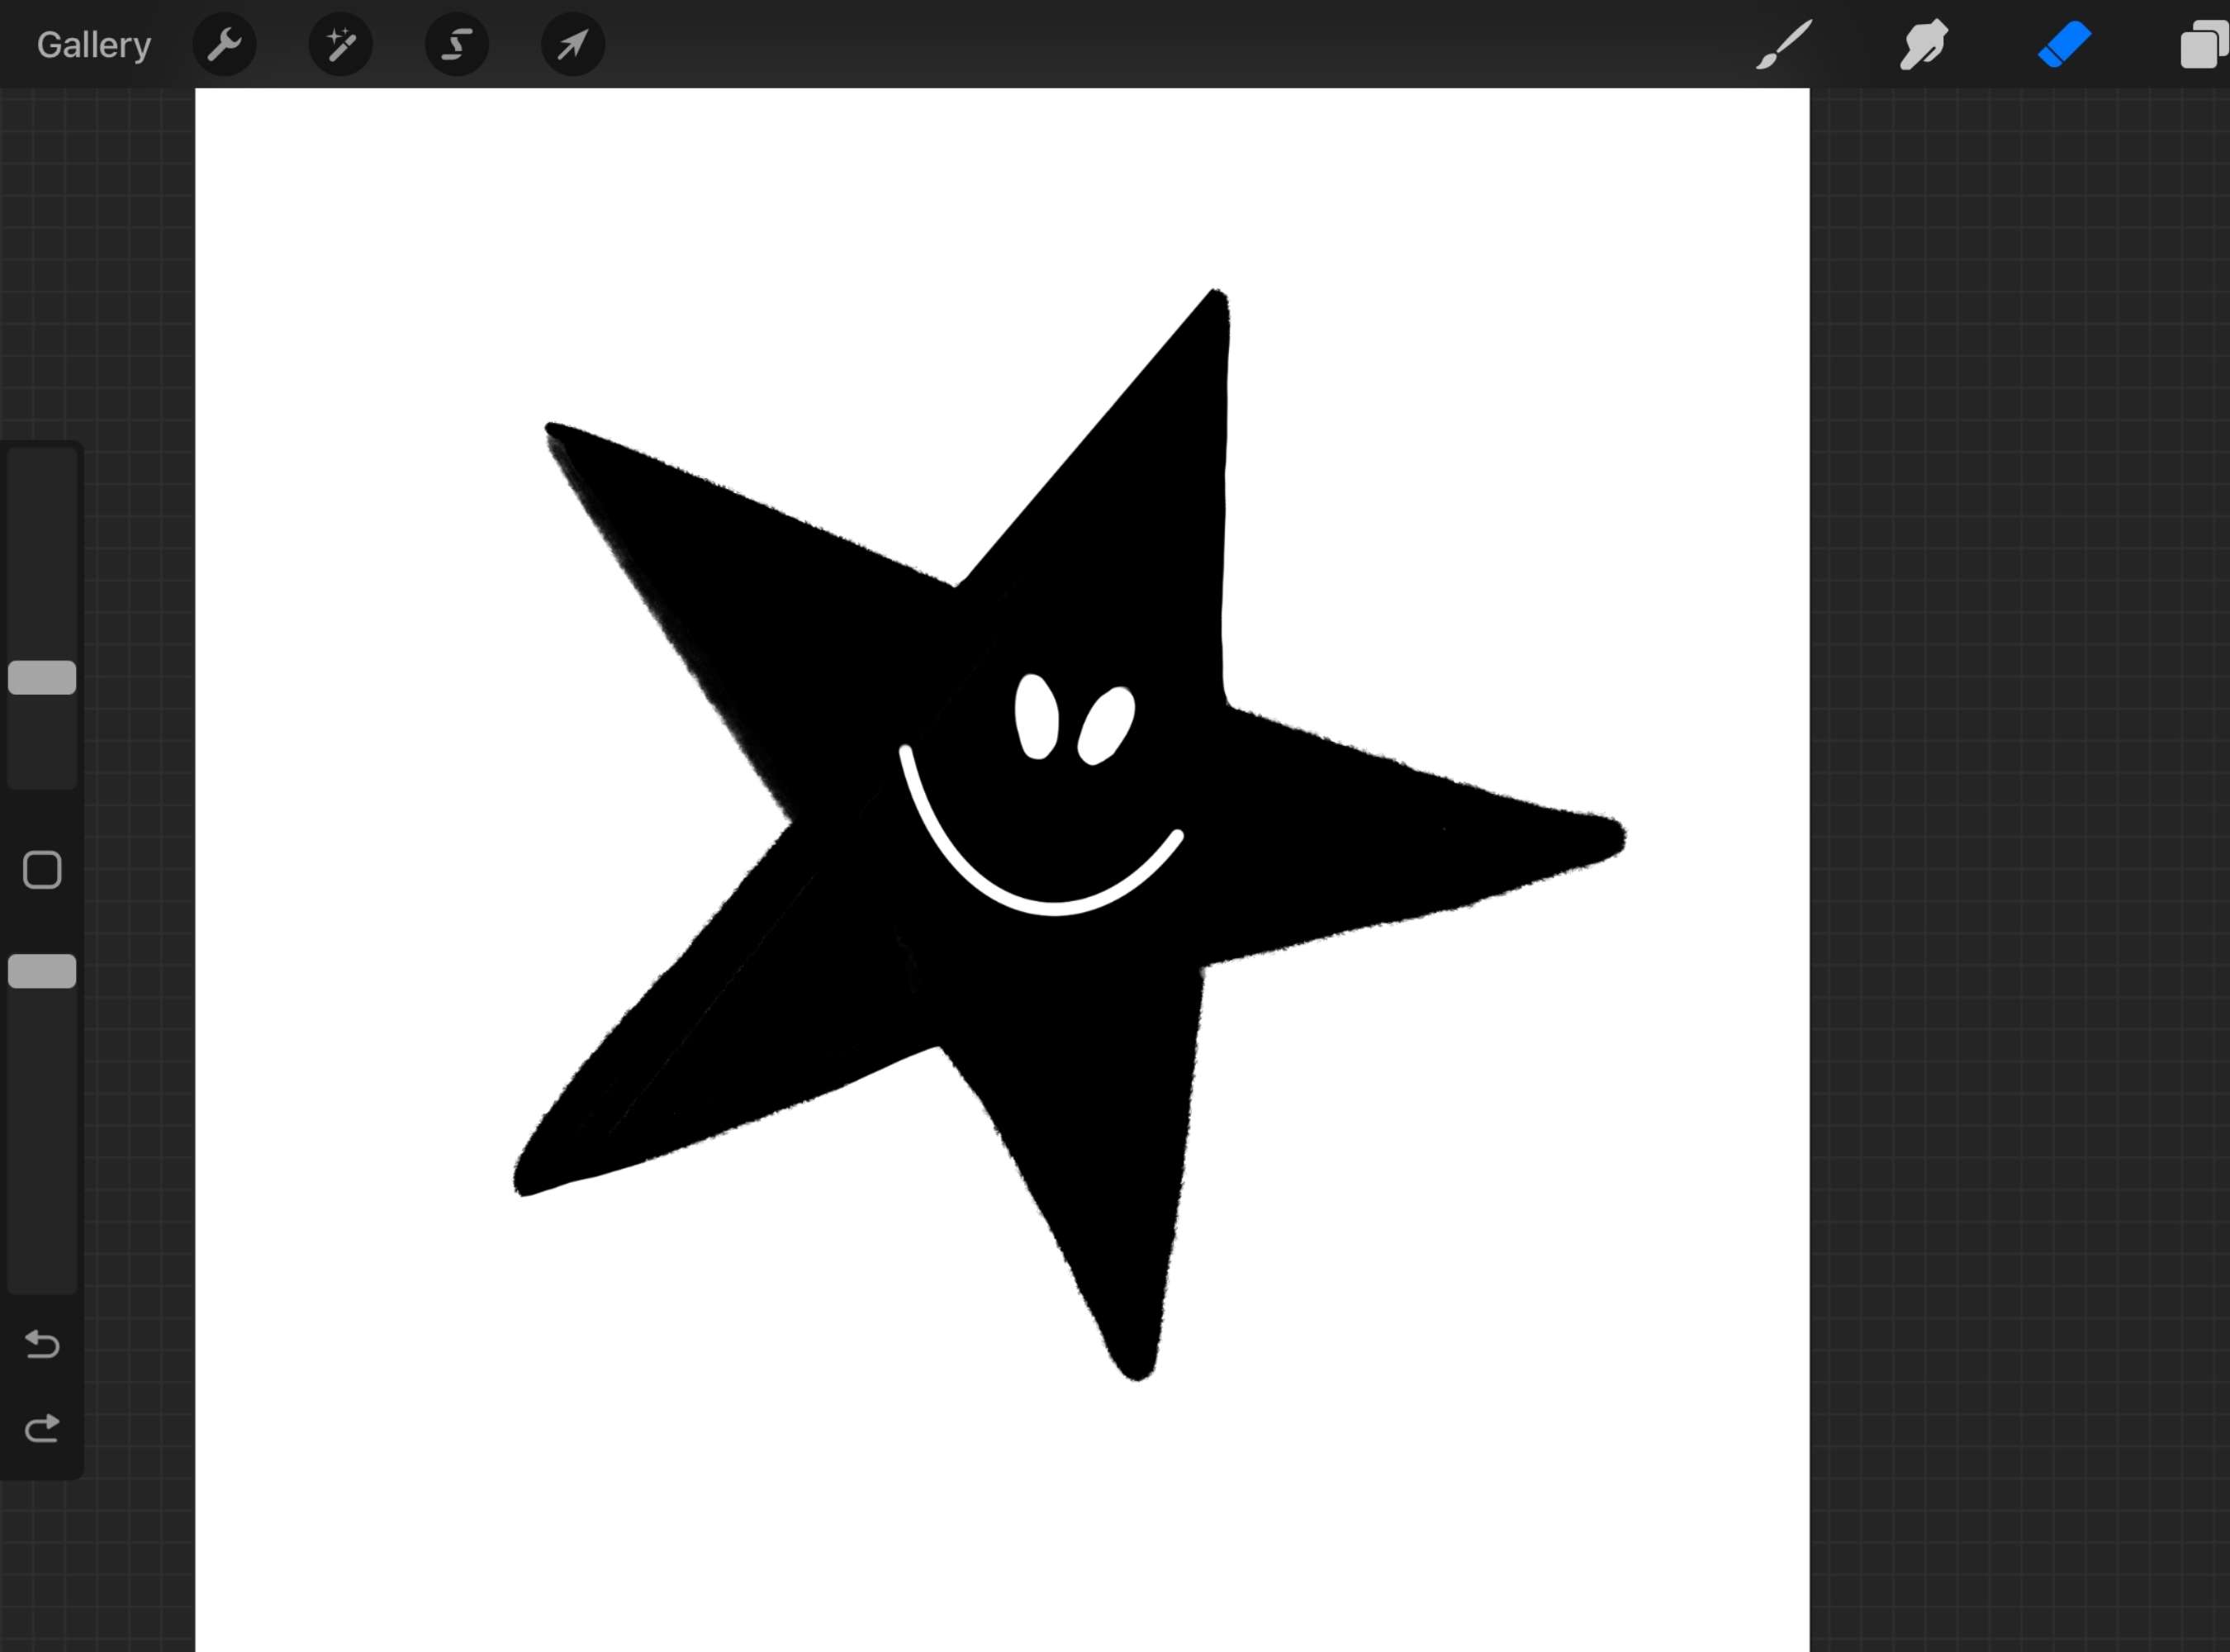The width and height of the screenshot is (2230, 1652).
Task: Redo the last action
Action: click(42, 1427)
